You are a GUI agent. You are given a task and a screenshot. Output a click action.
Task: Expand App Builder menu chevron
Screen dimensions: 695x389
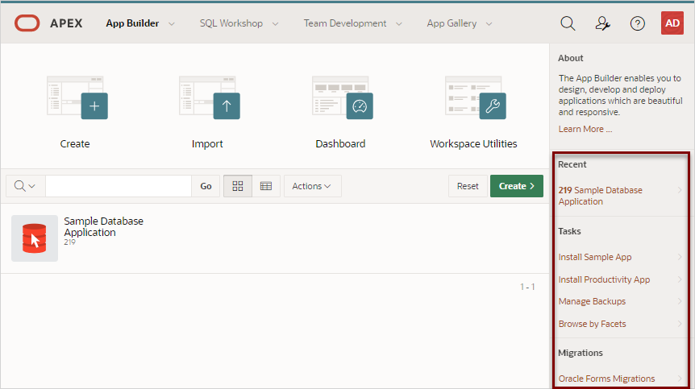pyautogui.click(x=172, y=24)
